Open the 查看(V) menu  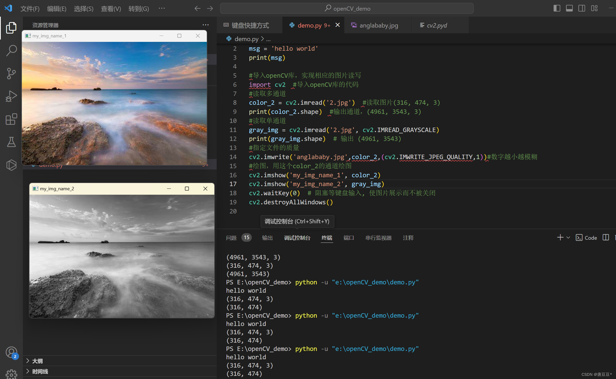click(x=111, y=9)
